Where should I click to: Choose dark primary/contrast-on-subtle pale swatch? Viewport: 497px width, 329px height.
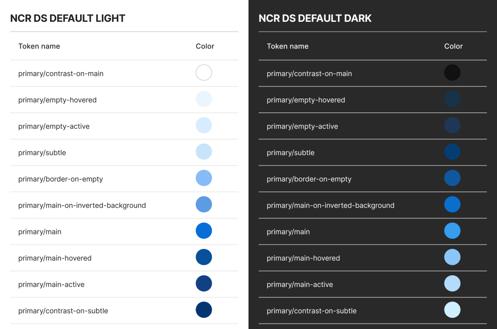click(452, 310)
